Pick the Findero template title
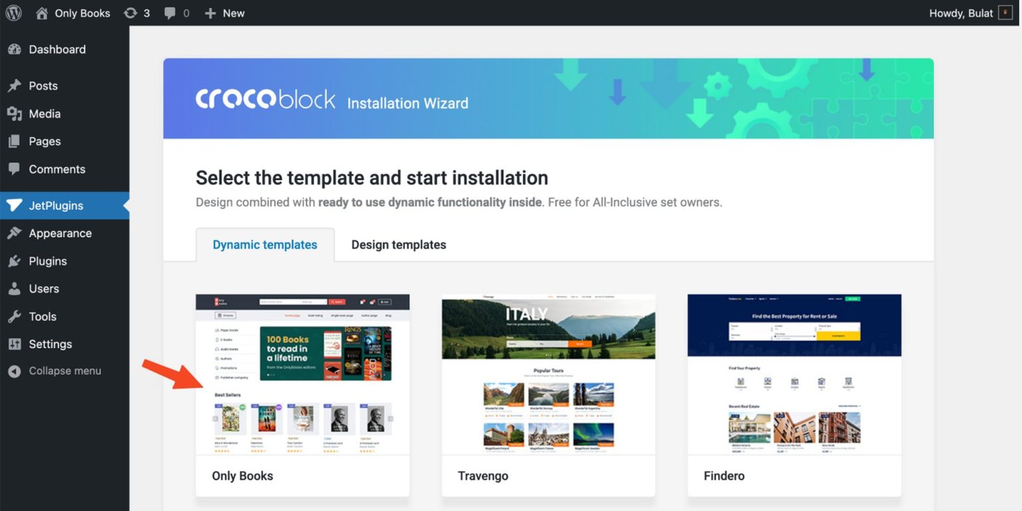Screen dimensions: 1022x511 point(724,476)
